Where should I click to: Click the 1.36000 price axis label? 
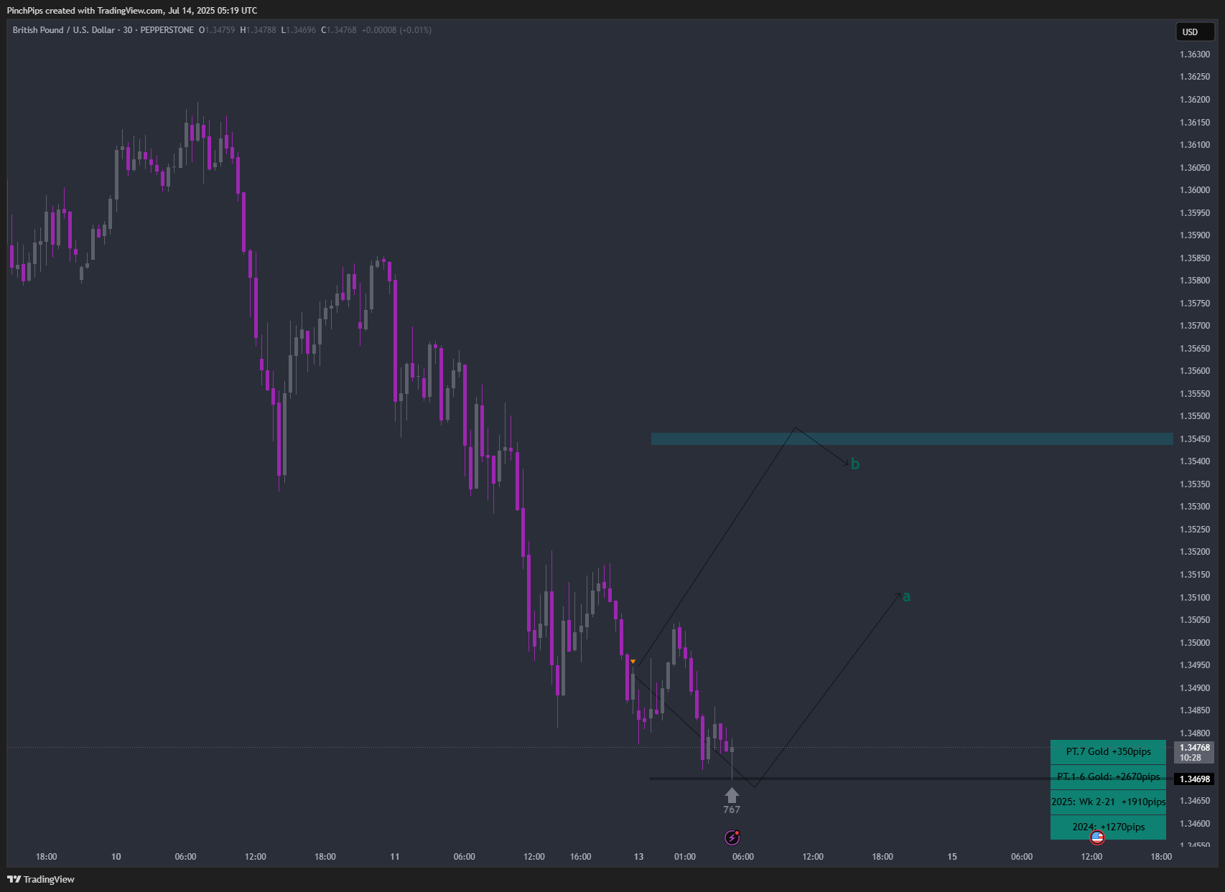click(1195, 190)
